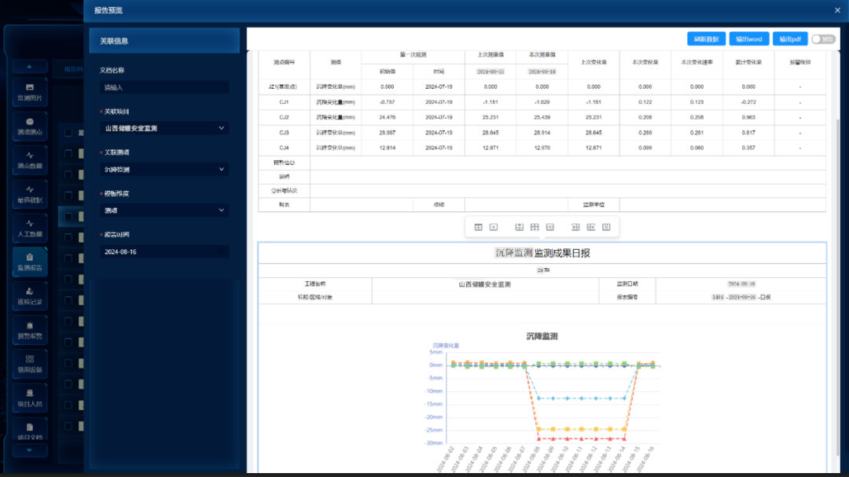Click the sidebar scroll-down arrow
The width and height of the screenshot is (849, 477).
tap(29, 450)
